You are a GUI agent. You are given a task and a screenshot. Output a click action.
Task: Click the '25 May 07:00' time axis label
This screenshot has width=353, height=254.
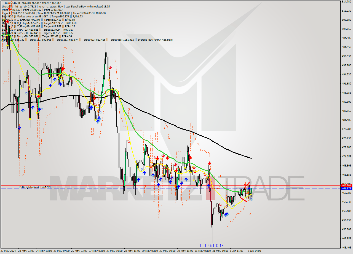tap(61, 251)
